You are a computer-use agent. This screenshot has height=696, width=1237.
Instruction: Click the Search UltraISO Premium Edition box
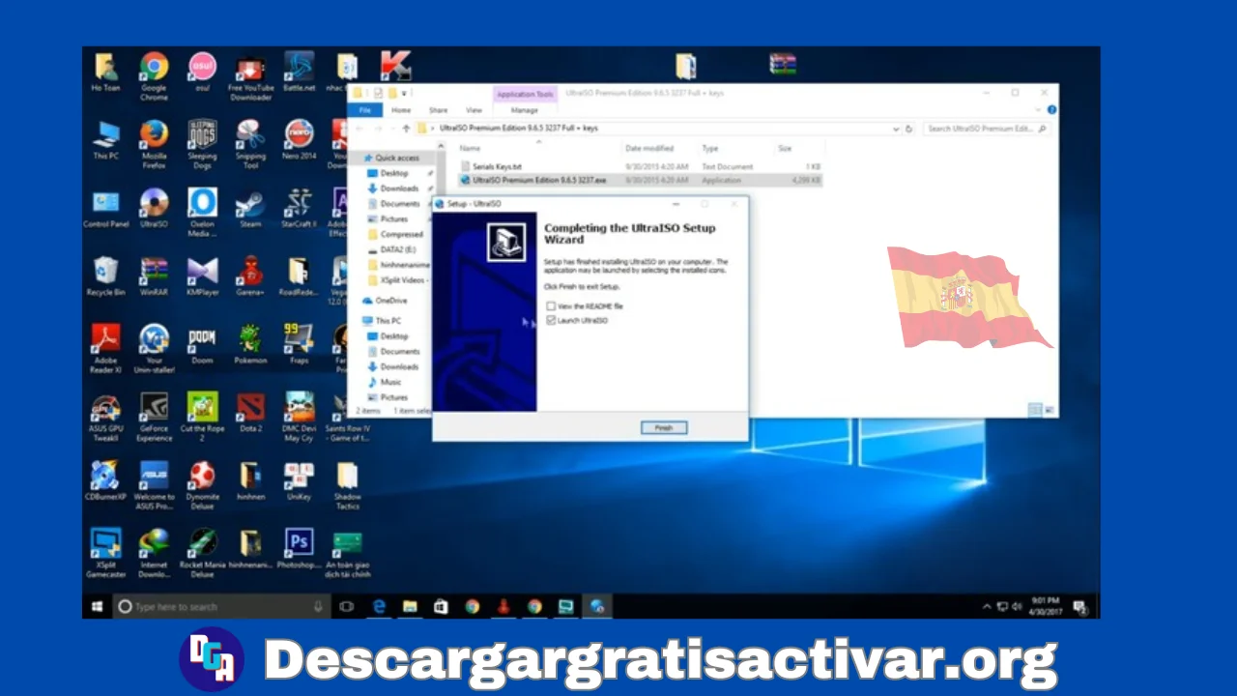pyautogui.click(x=987, y=129)
